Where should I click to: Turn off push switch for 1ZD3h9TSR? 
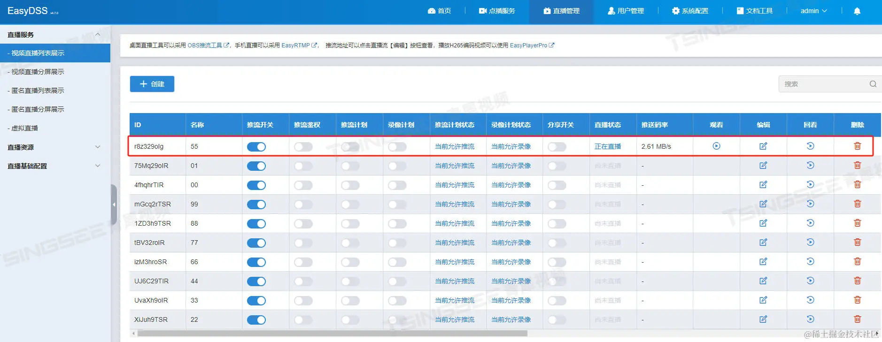(256, 224)
